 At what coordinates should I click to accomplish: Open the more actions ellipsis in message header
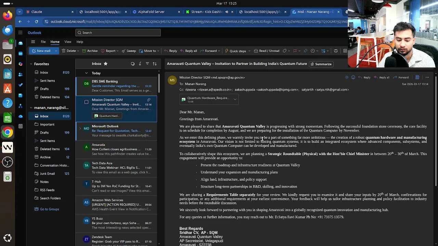pyautogui.click(x=427, y=77)
